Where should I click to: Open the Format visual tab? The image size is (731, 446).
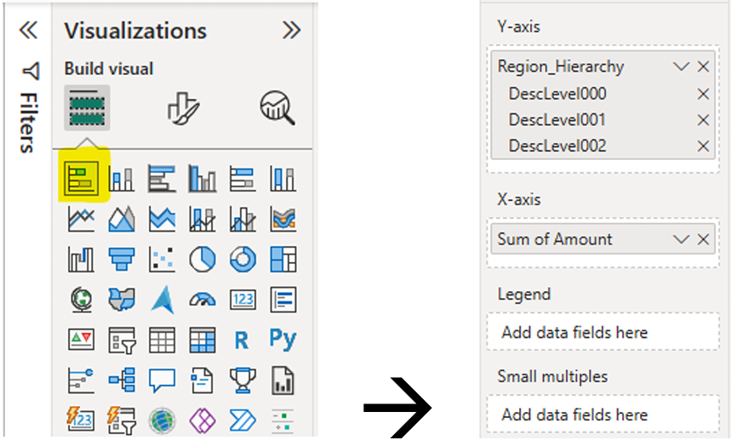pyautogui.click(x=183, y=108)
